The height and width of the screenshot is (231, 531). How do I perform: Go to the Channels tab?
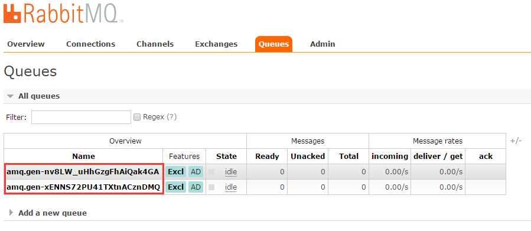coord(155,44)
